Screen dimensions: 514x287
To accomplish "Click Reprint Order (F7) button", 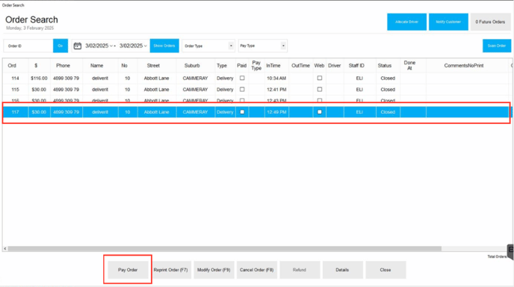I will pos(170,270).
